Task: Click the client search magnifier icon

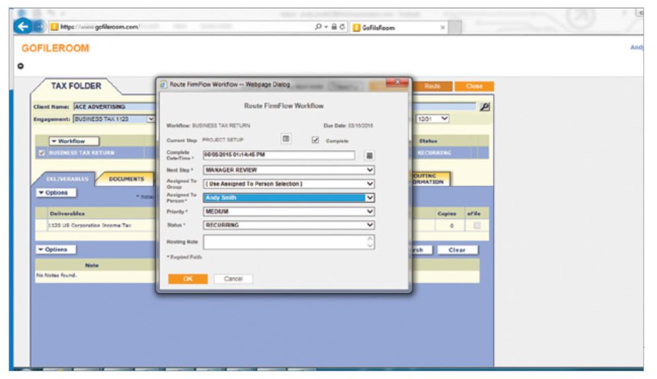Action: (485, 107)
